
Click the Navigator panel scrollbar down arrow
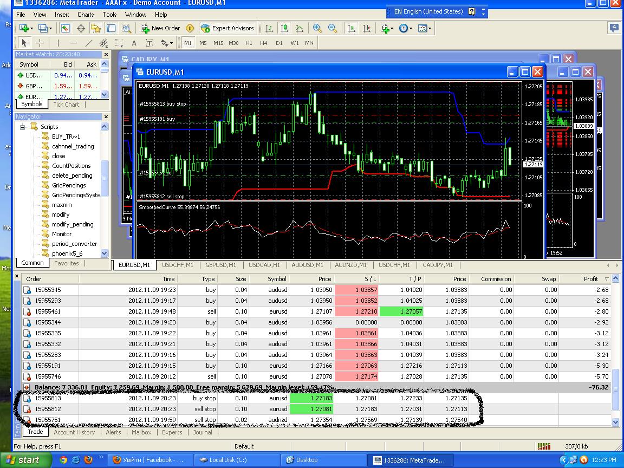pos(104,253)
